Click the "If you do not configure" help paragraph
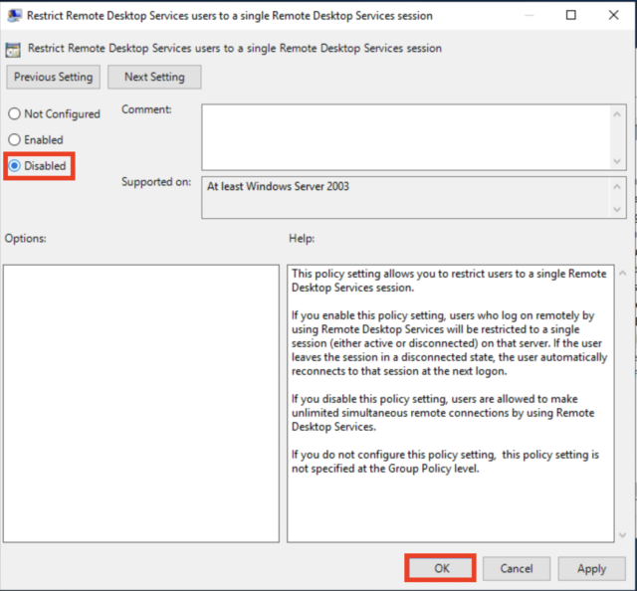This screenshot has width=637, height=591. (445, 462)
